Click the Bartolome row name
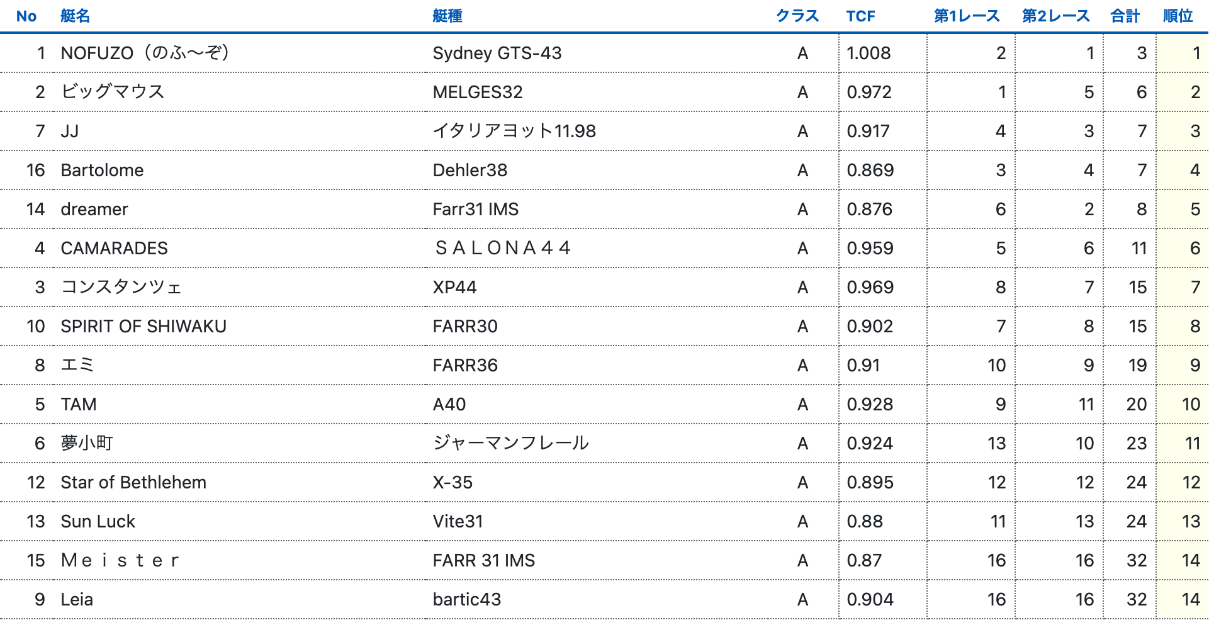1209x625 pixels. coord(102,170)
